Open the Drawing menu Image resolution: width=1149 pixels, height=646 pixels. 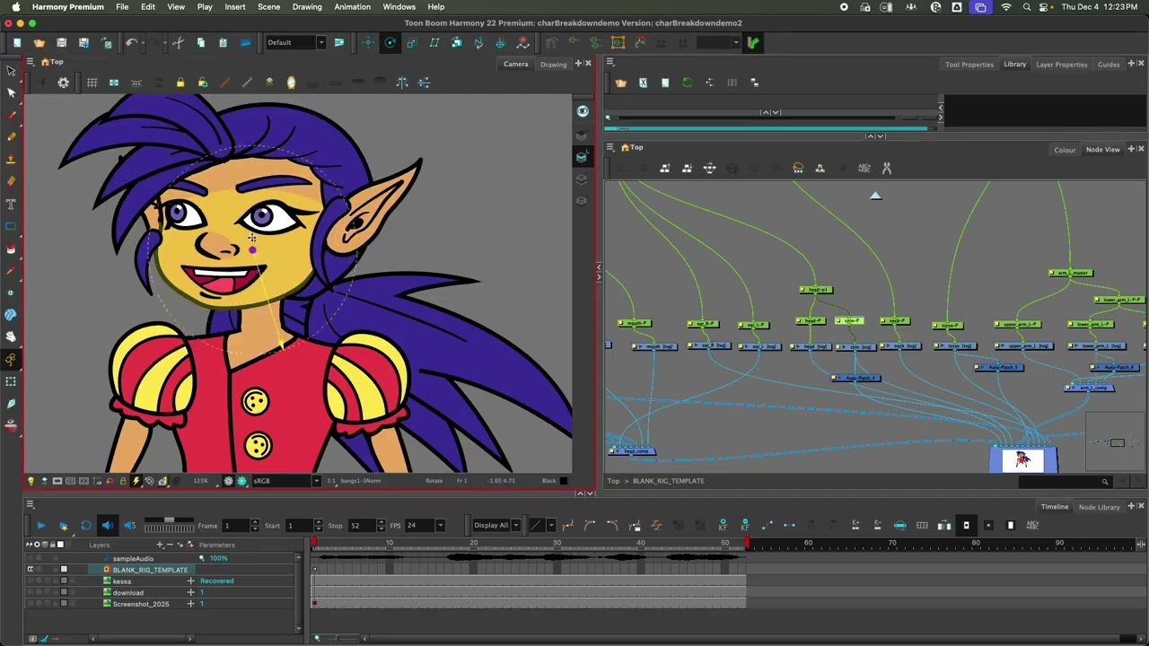coord(307,6)
